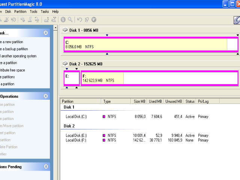Image resolution: width=240 pixels, height=180 pixels.
Task: Click the 'None' status of Local Disk F:
Action: [189, 140]
